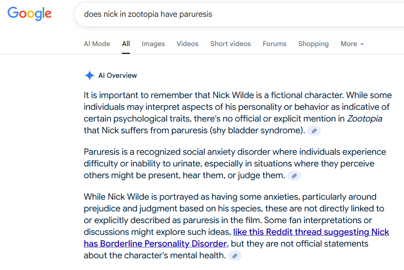Click the italic Zootopia word in overview
404x270 pixels.
point(364,118)
